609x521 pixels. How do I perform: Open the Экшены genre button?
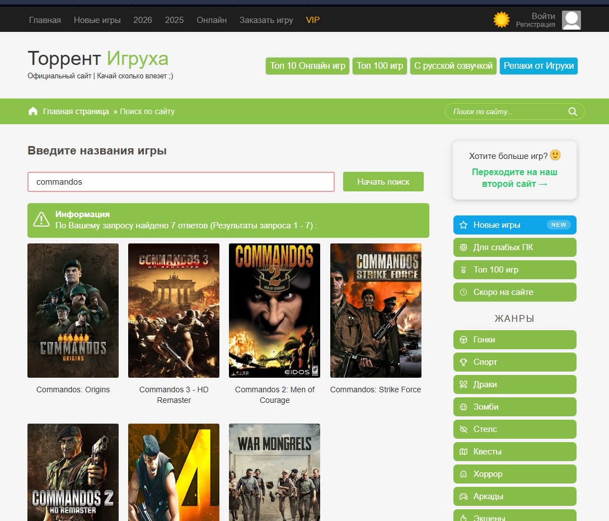[x=514, y=515]
